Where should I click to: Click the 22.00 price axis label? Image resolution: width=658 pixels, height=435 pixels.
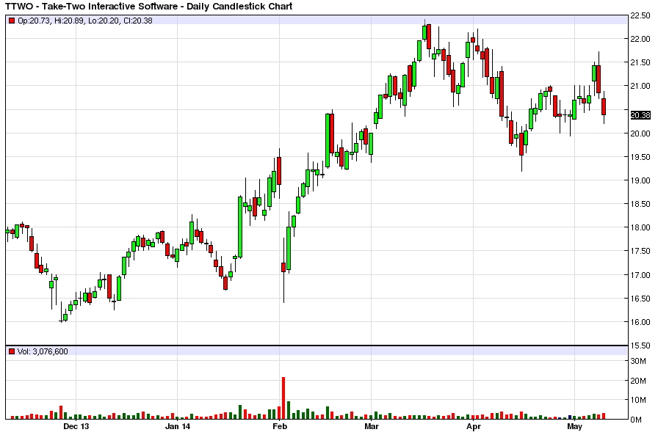640,39
